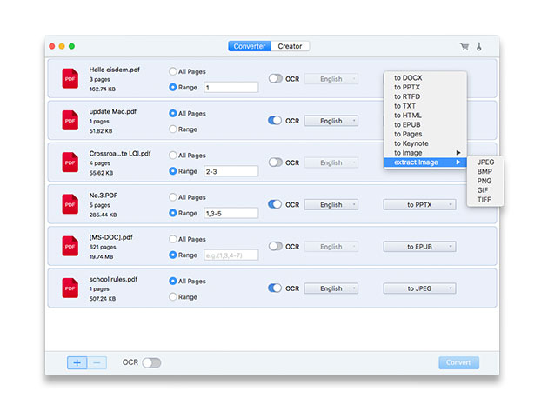Disable OCR for school rules.pdf
This screenshot has height=411, width=548.
point(275,288)
